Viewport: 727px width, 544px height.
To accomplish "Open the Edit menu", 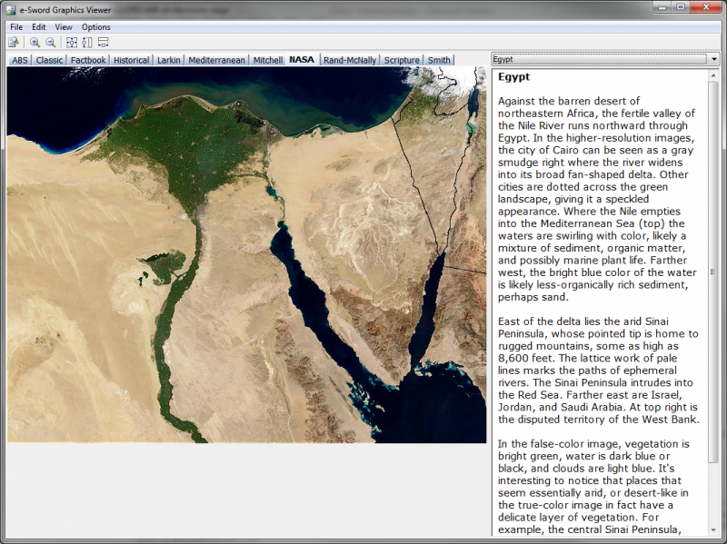I will point(38,27).
